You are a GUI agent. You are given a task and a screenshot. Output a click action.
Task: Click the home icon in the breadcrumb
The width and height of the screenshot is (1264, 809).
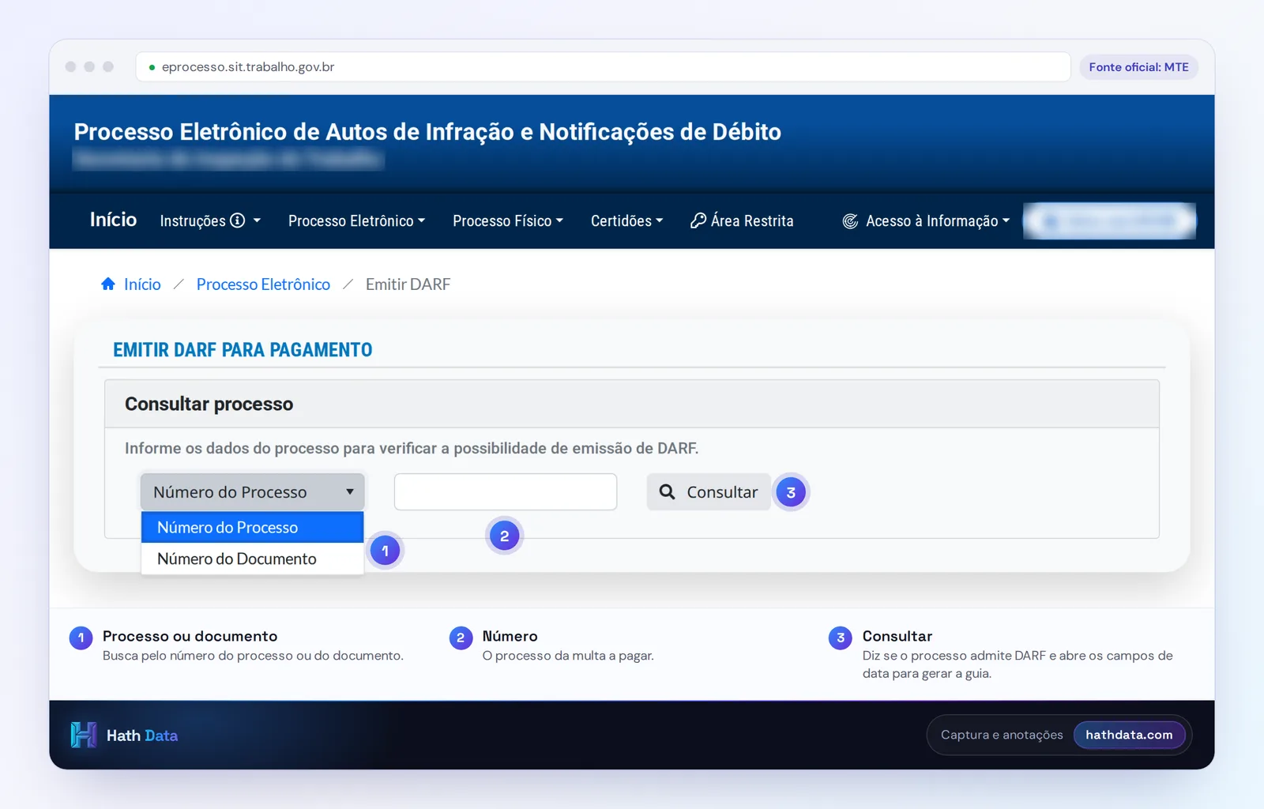tap(108, 284)
